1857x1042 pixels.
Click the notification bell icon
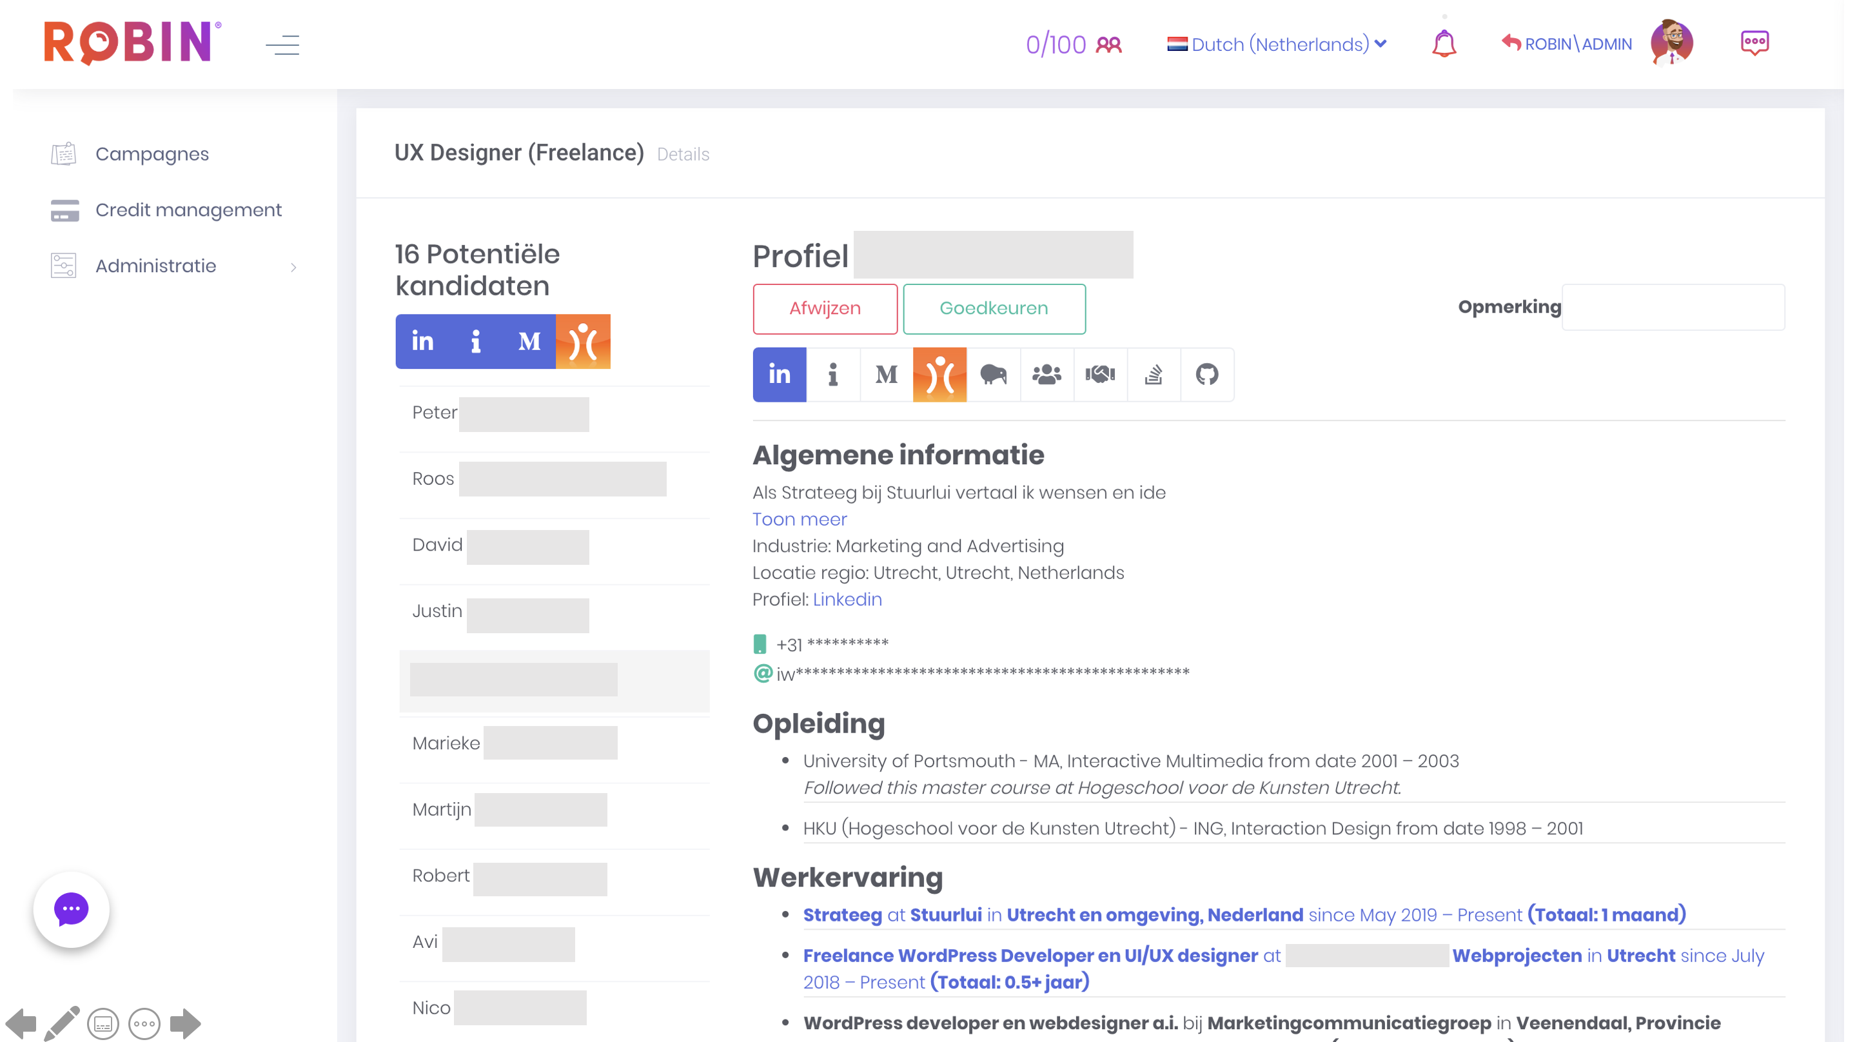1444,43
